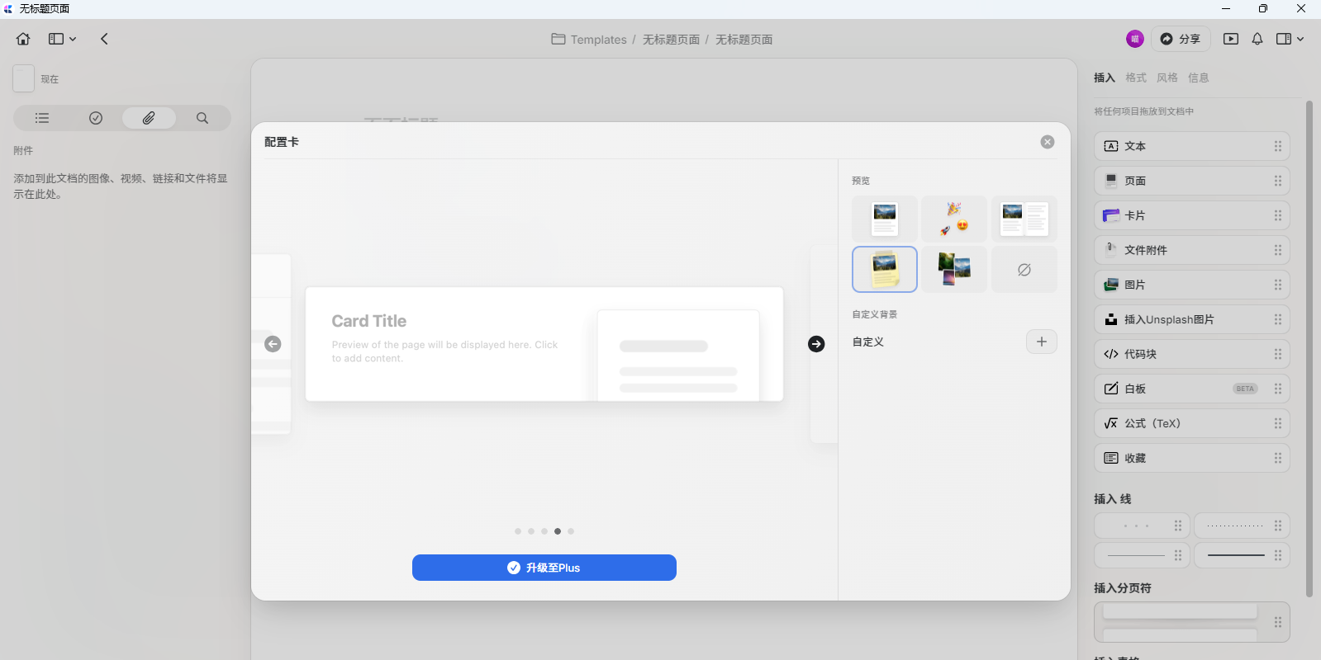The height and width of the screenshot is (660, 1321).
Task: Switch to the 风格 tab
Action: tap(1167, 78)
